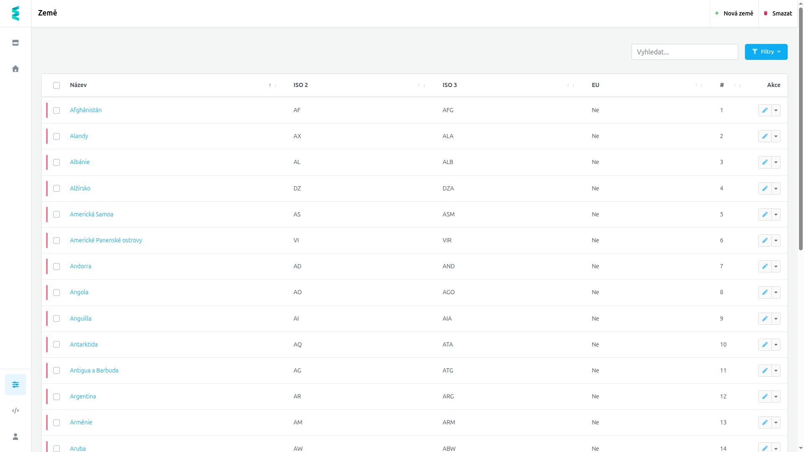Go to the home icon in the sidebar
This screenshot has height=452, width=804.
(x=15, y=69)
